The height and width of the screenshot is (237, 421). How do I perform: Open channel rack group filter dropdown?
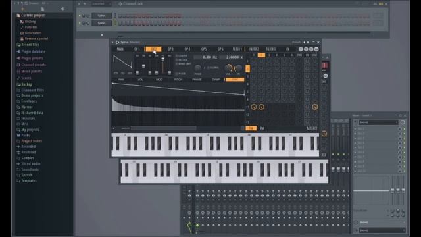[101, 4]
